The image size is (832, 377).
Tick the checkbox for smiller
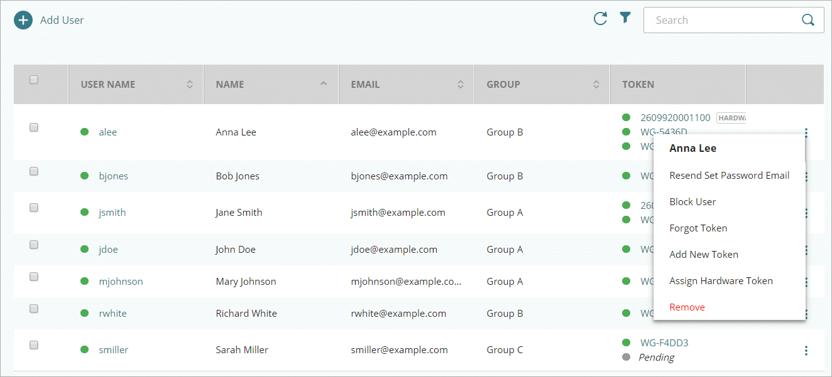pyautogui.click(x=34, y=345)
